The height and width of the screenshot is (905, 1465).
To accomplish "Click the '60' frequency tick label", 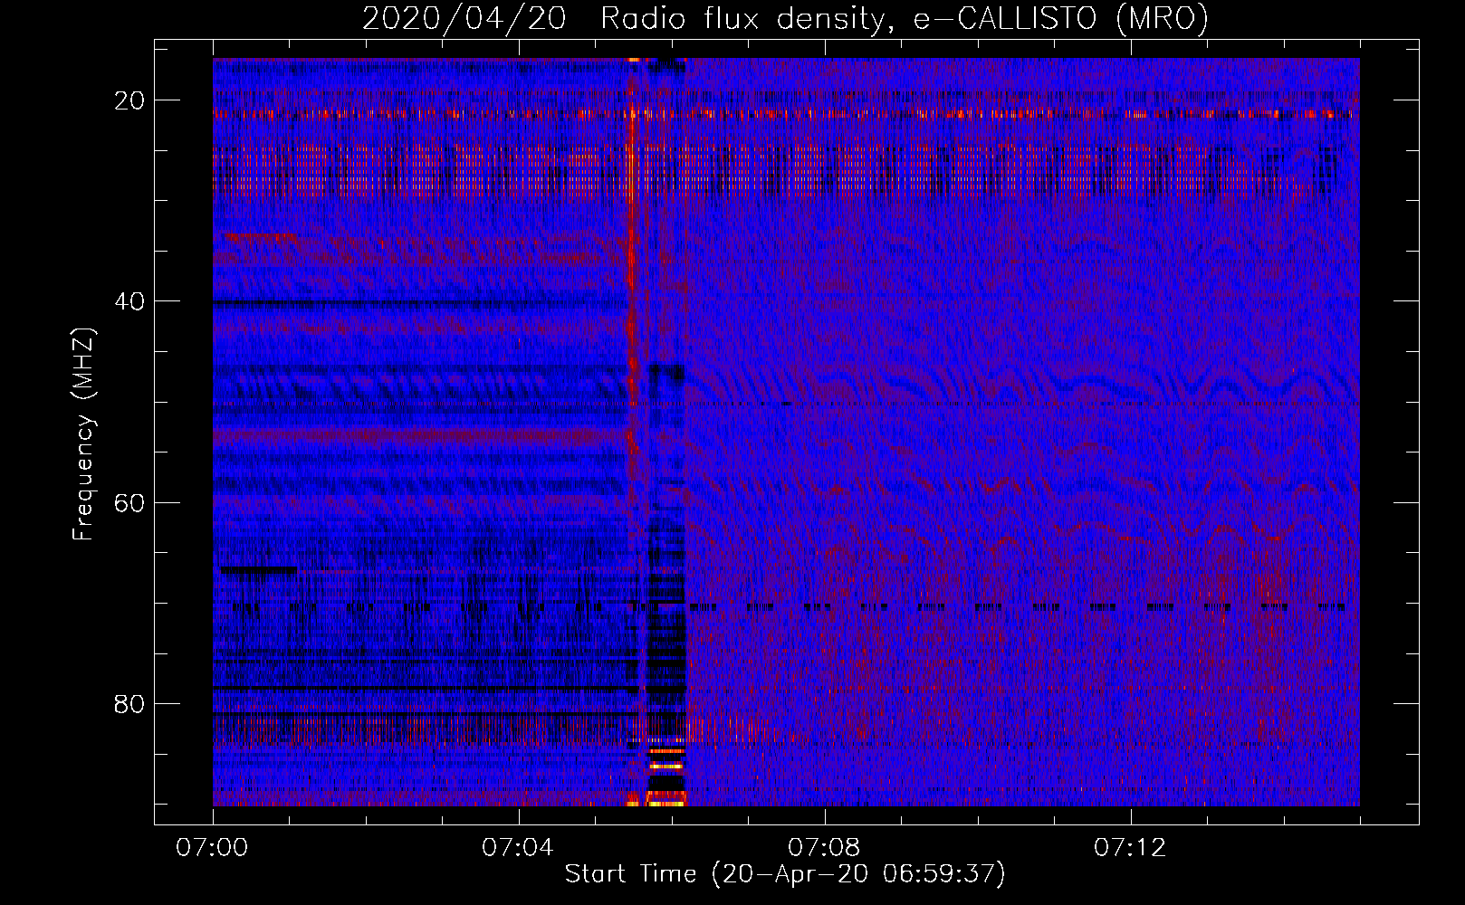I will pos(129,502).
